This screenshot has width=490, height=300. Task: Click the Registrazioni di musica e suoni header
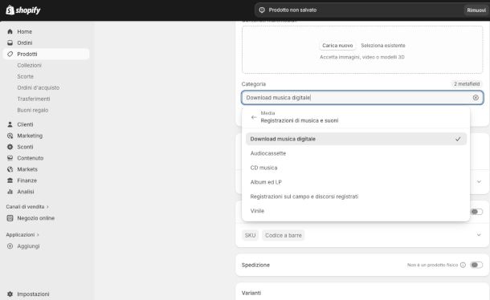[300, 120]
